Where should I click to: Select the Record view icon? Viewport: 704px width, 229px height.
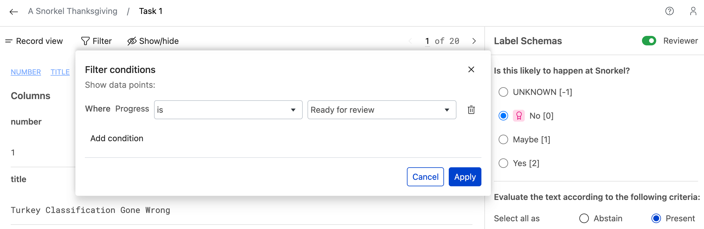click(9, 41)
